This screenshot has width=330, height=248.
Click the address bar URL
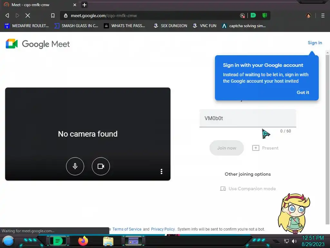104,15
